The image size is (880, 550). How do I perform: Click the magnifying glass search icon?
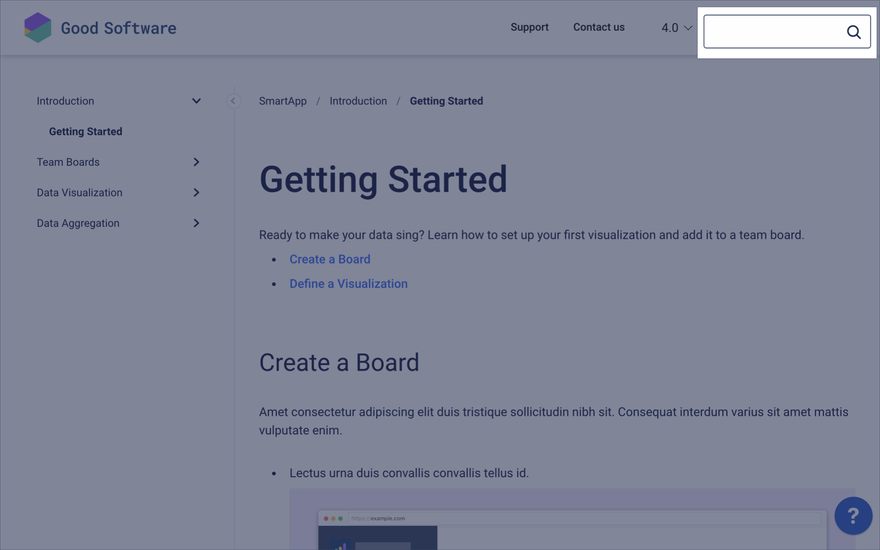point(853,32)
